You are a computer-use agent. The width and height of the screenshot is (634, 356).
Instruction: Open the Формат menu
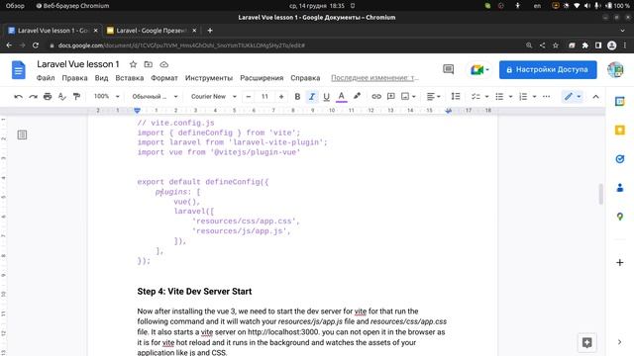[164, 78]
